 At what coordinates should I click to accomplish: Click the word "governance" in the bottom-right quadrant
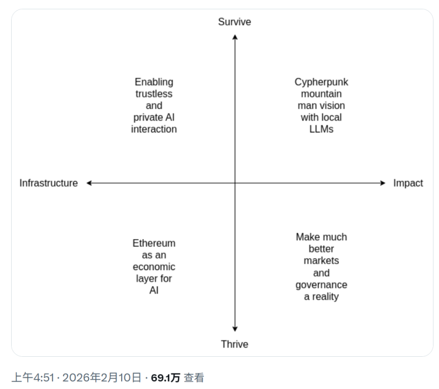pyautogui.click(x=321, y=285)
